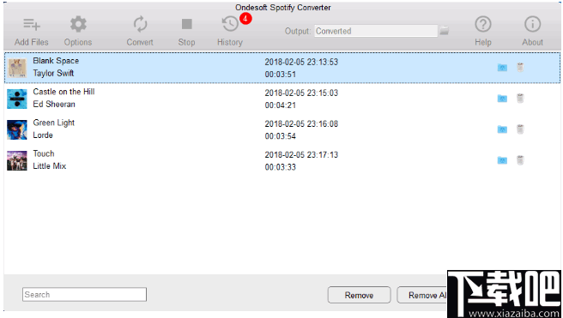Open folder location for Castle on the Hill

click(x=502, y=99)
